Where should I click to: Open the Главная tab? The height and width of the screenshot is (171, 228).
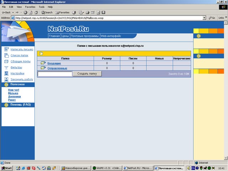pyautogui.click(x=54, y=36)
